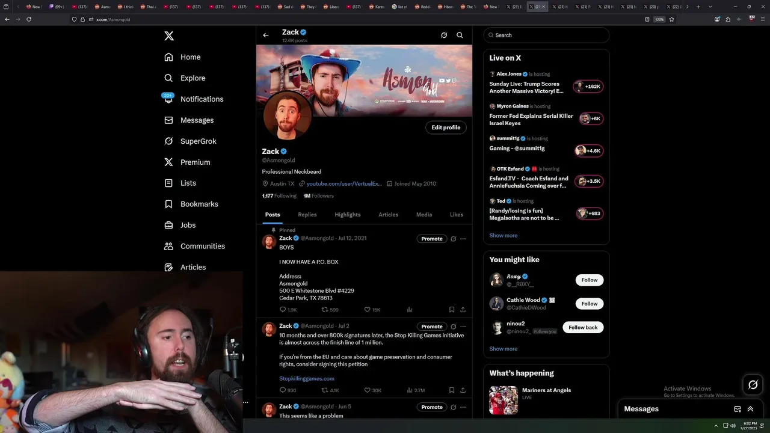Bookmark the pinned P.O. Box post

point(452,310)
